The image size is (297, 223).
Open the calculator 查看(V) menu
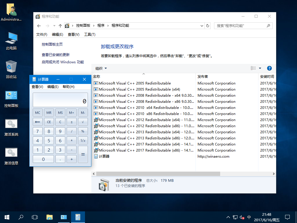coord(37,87)
